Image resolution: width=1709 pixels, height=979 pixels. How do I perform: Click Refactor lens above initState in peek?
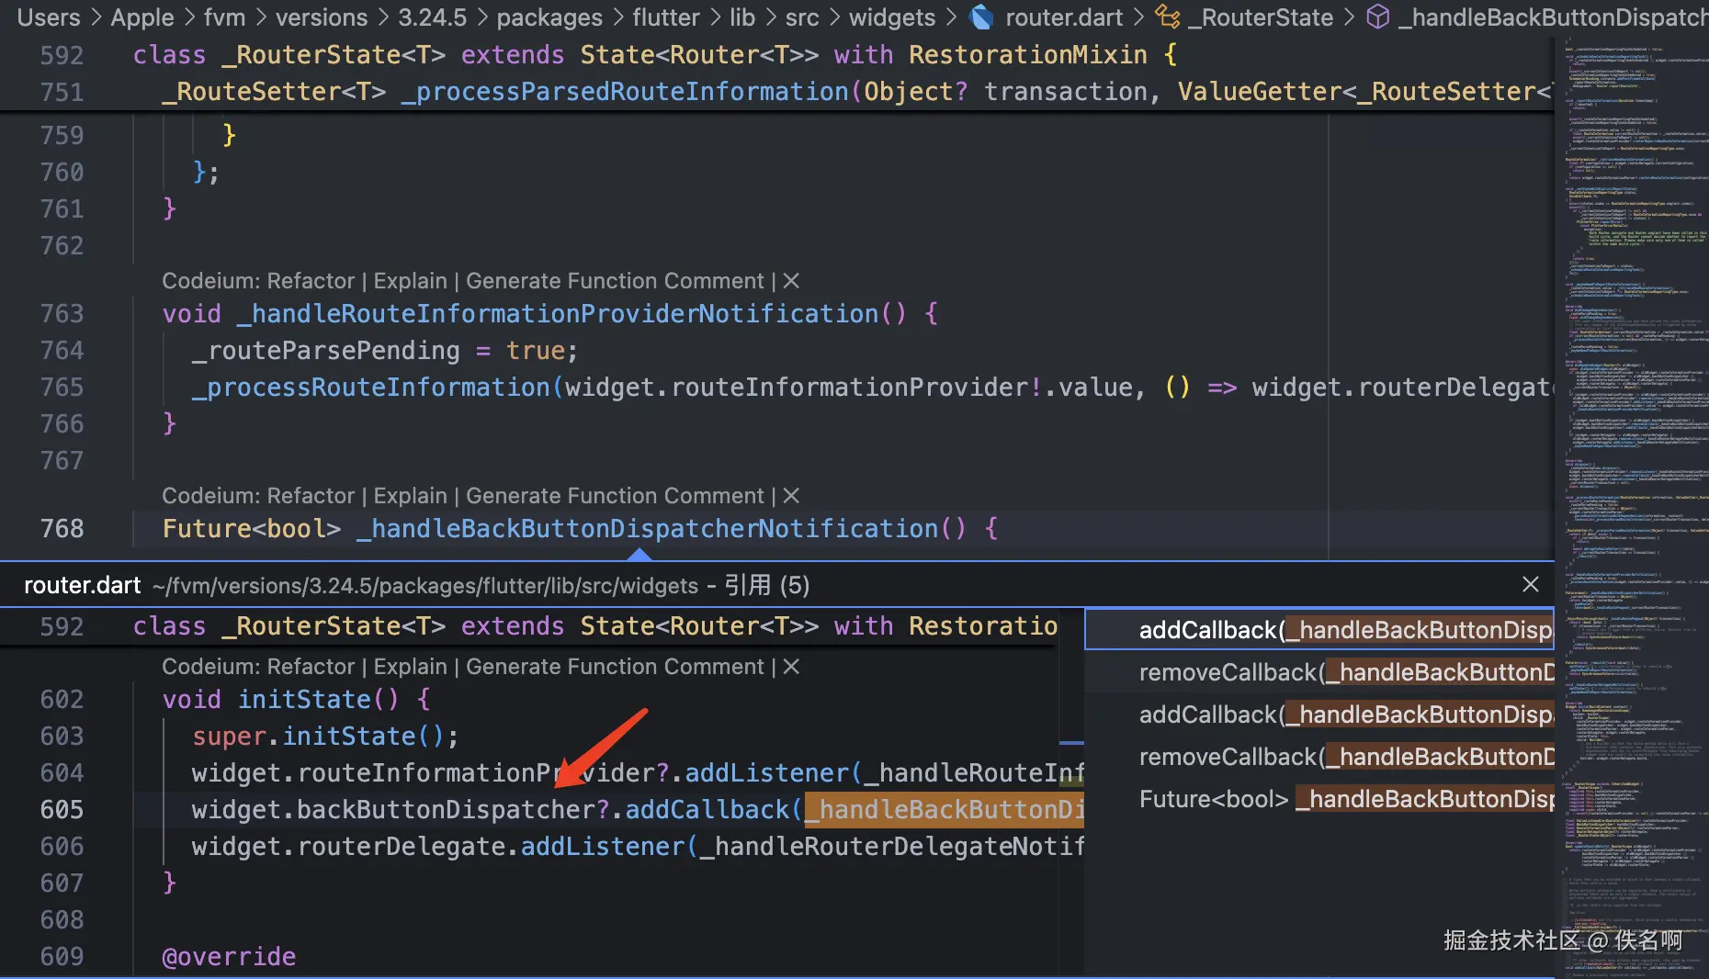point(310,667)
